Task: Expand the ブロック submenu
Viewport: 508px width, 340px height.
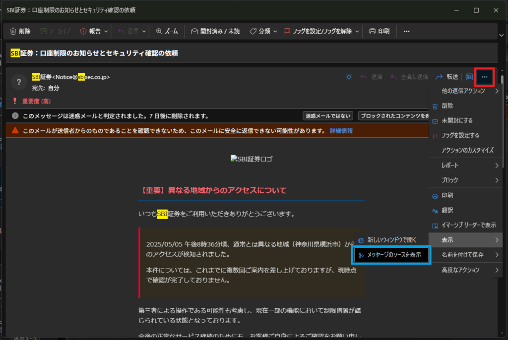Action: point(465,180)
